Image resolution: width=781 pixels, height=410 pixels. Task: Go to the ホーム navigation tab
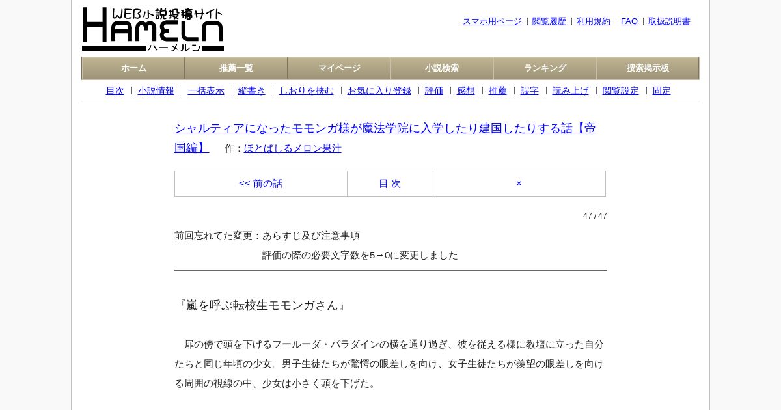(x=133, y=68)
